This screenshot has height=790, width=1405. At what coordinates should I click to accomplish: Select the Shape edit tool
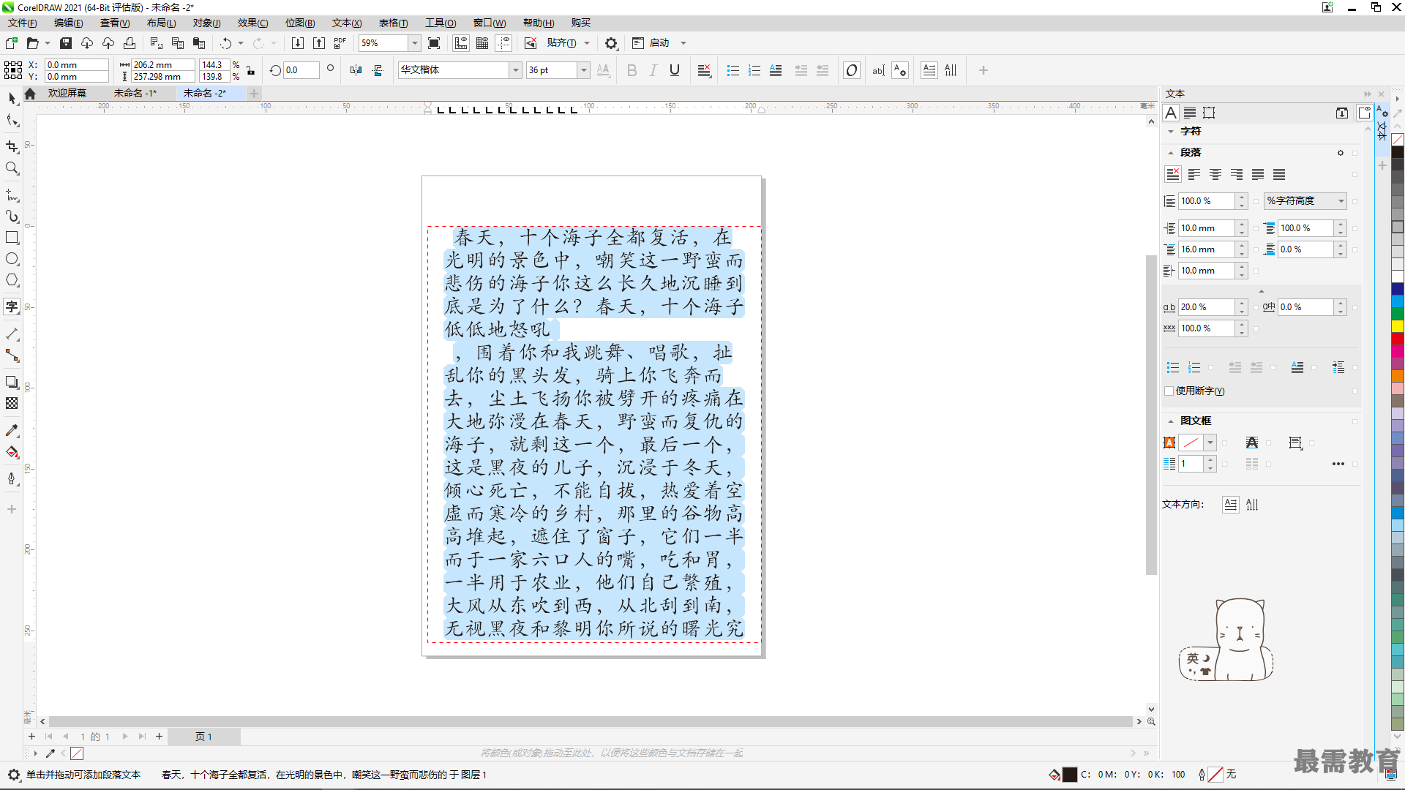tap(12, 120)
